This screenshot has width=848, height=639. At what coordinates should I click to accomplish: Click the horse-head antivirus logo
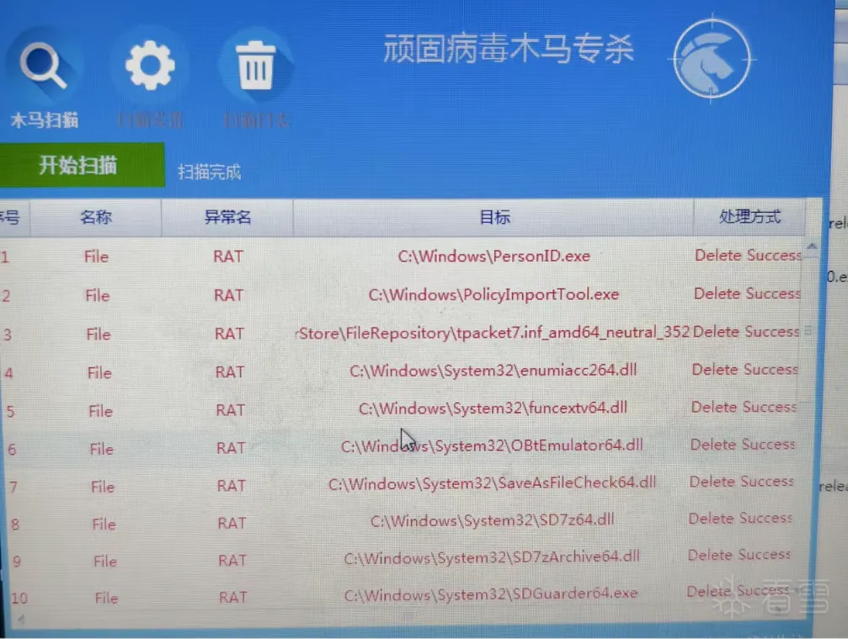click(712, 59)
